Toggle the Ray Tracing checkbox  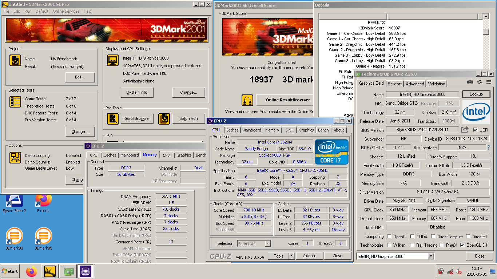pyautogui.click(x=412, y=245)
